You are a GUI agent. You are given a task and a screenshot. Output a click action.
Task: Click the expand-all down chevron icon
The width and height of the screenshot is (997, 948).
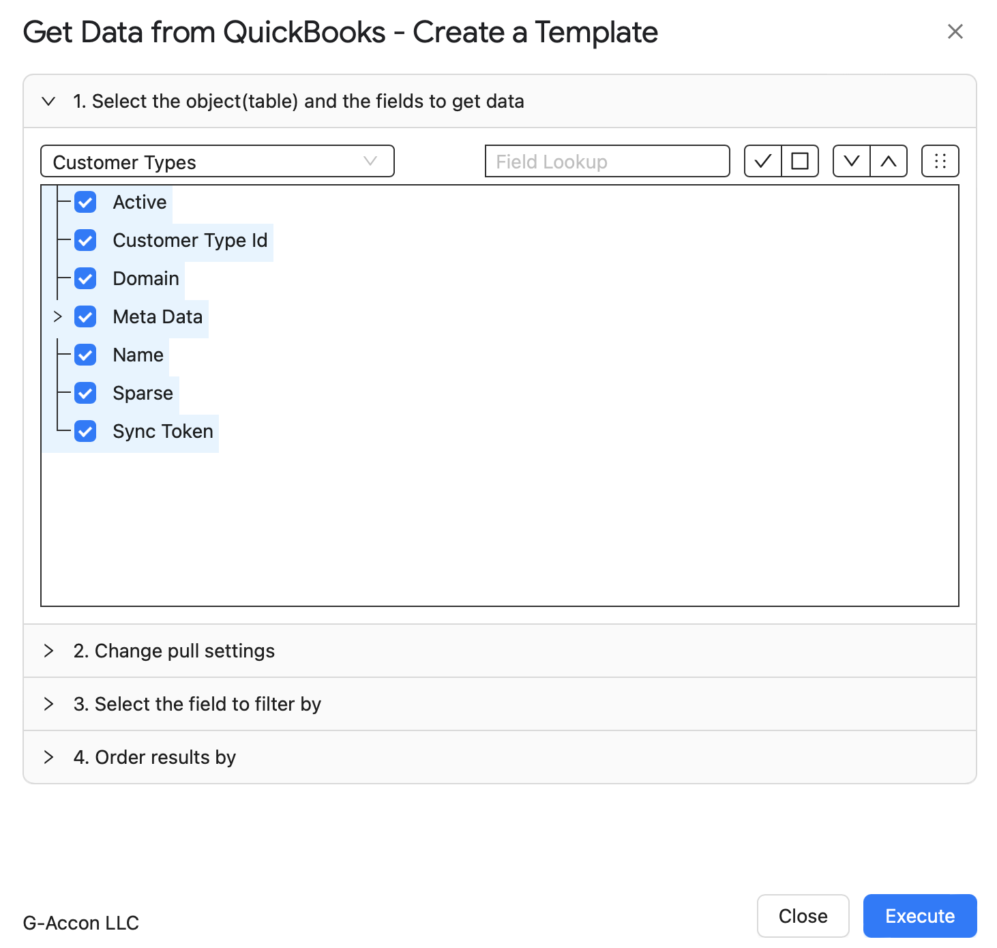852,162
